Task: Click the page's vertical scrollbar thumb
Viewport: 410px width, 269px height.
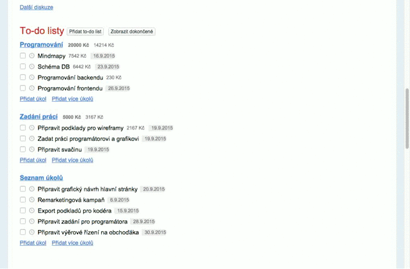Action: tap(407, 118)
